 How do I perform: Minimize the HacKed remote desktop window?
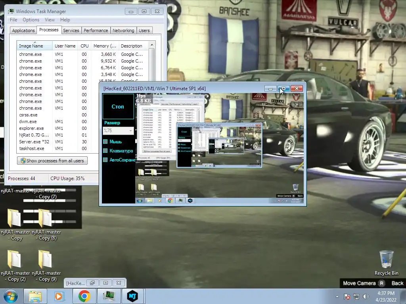coord(270,89)
